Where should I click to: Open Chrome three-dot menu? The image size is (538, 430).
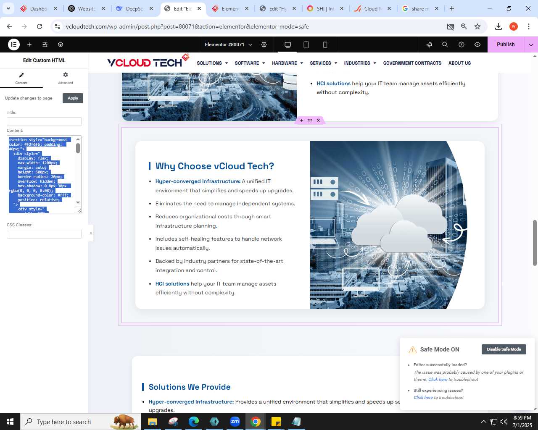tap(528, 26)
